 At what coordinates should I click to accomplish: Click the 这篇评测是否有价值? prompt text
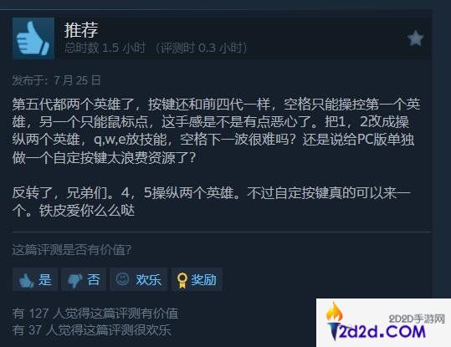tap(72, 249)
